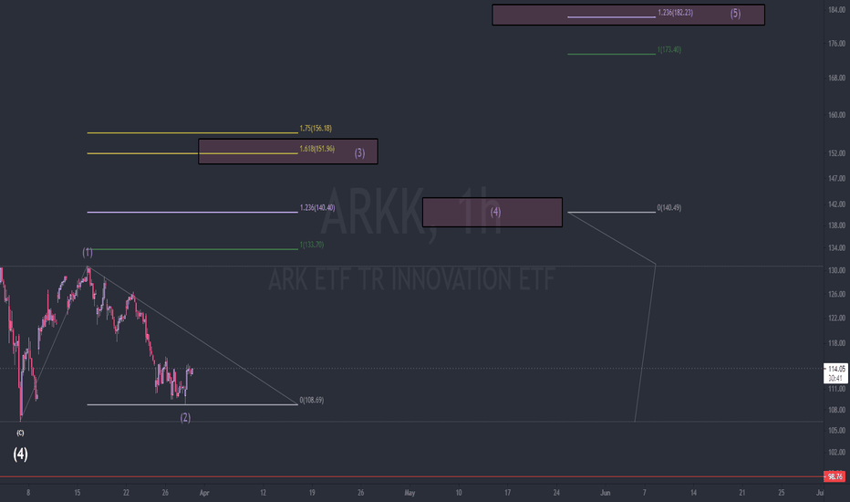This screenshot has height=502, width=850.
Task: Click date 10 on the time axis
Action: [x=459, y=493]
